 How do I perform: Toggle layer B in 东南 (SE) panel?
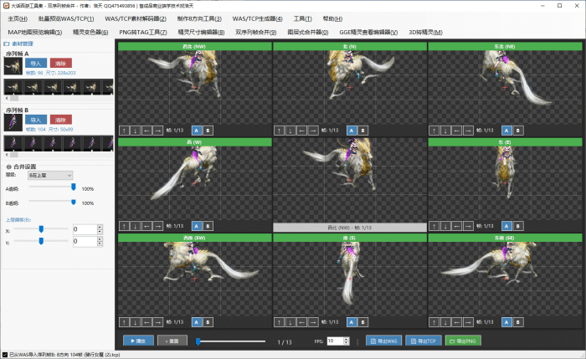[x=517, y=321]
